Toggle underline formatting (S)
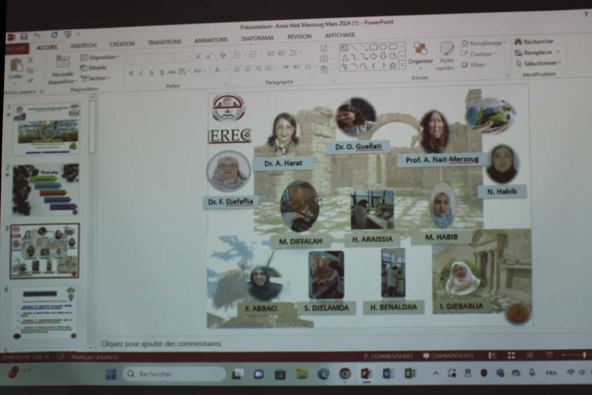Screen dimensions: 592x395 tap(151, 73)
